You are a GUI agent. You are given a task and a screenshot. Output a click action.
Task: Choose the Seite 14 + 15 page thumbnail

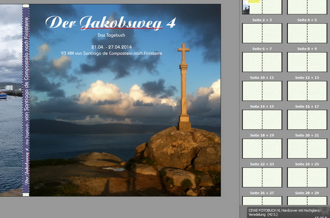(262, 120)
